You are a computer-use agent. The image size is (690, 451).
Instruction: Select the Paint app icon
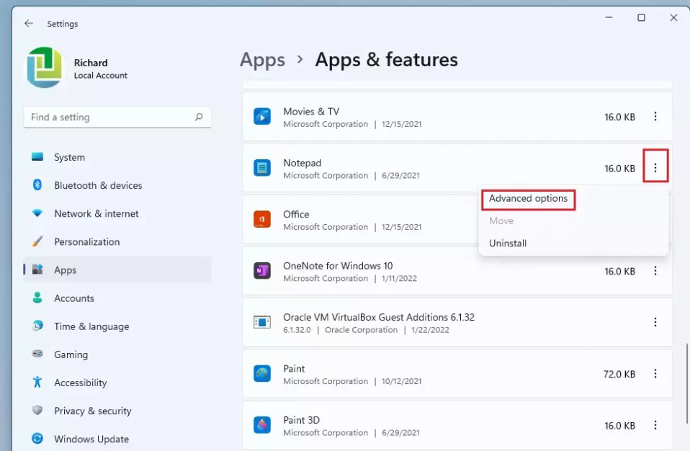pyautogui.click(x=262, y=374)
